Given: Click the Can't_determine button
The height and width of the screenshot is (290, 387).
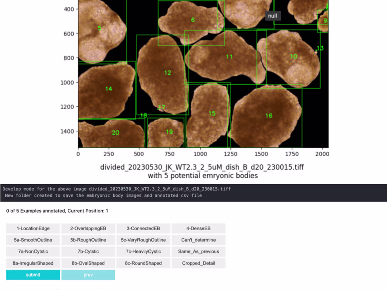Looking at the screenshot, I should click(198, 240).
